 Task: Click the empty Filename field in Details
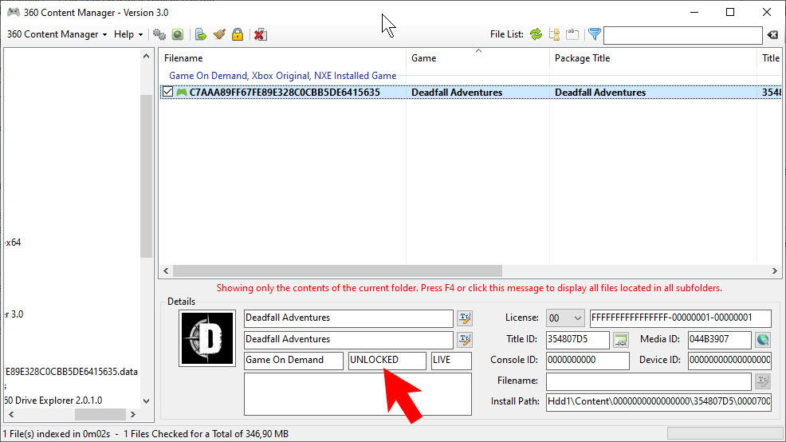[649, 381]
